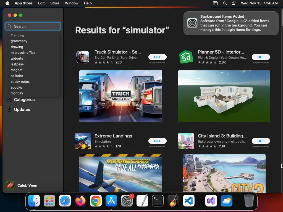Open City Island 3 beach screenshot
The width and height of the screenshot is (283, 212).
(224, 173)
